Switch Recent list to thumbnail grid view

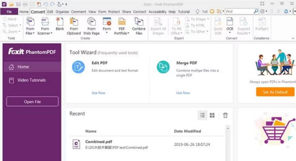coord(212,115)
